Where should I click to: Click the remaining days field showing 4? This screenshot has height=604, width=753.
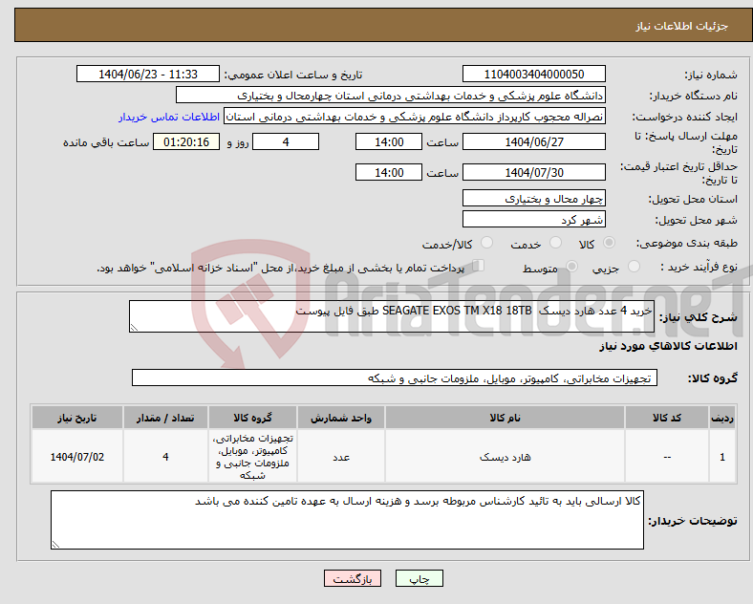point(286,141)
